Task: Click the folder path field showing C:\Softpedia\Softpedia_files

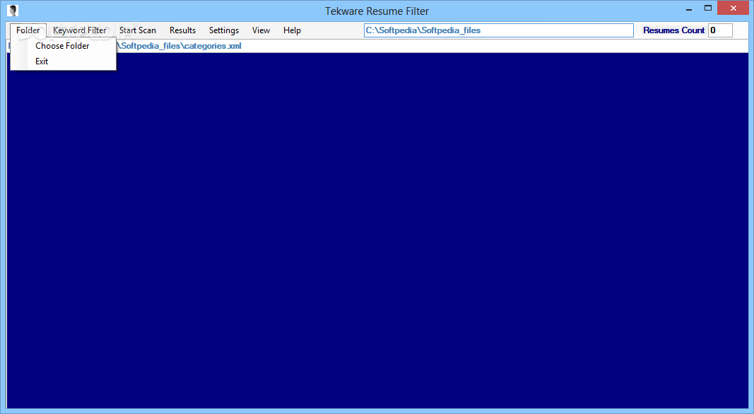Action: point(499,30)
